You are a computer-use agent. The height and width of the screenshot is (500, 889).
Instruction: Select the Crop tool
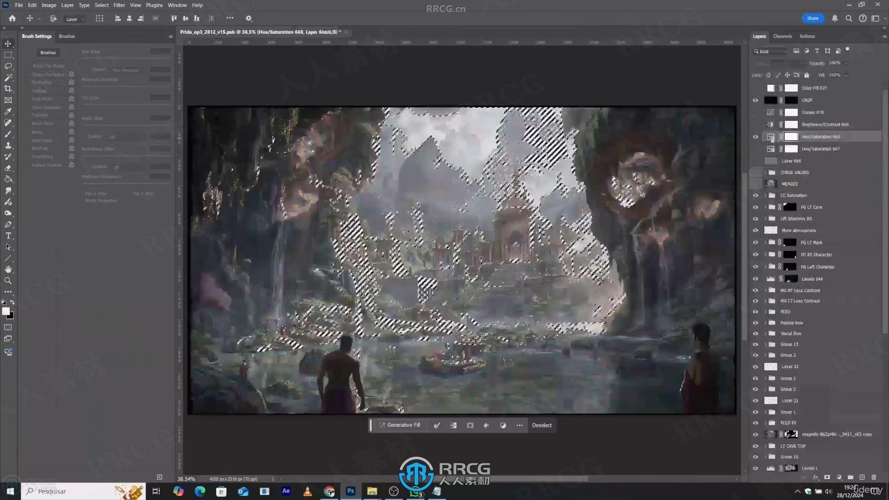click(8, 88)
